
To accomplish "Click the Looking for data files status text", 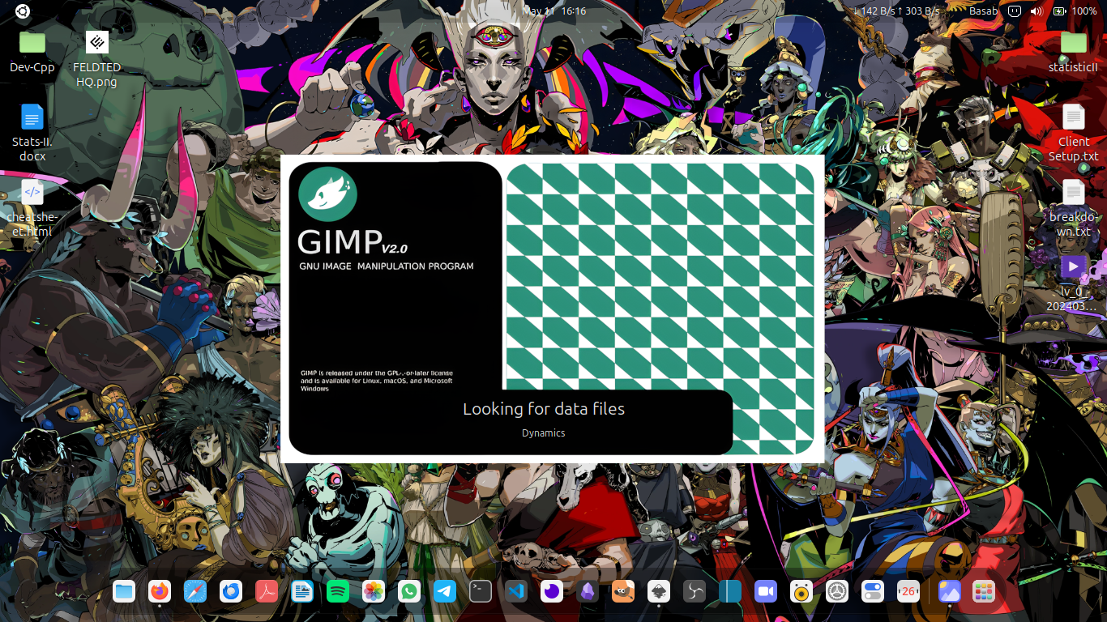I will point(544,409).
